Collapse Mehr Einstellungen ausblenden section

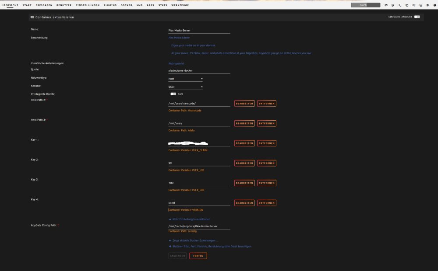tap(191, 219)
